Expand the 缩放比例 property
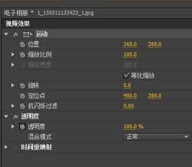The width and height of the screenshot is (192, 167). click(13, 55)
